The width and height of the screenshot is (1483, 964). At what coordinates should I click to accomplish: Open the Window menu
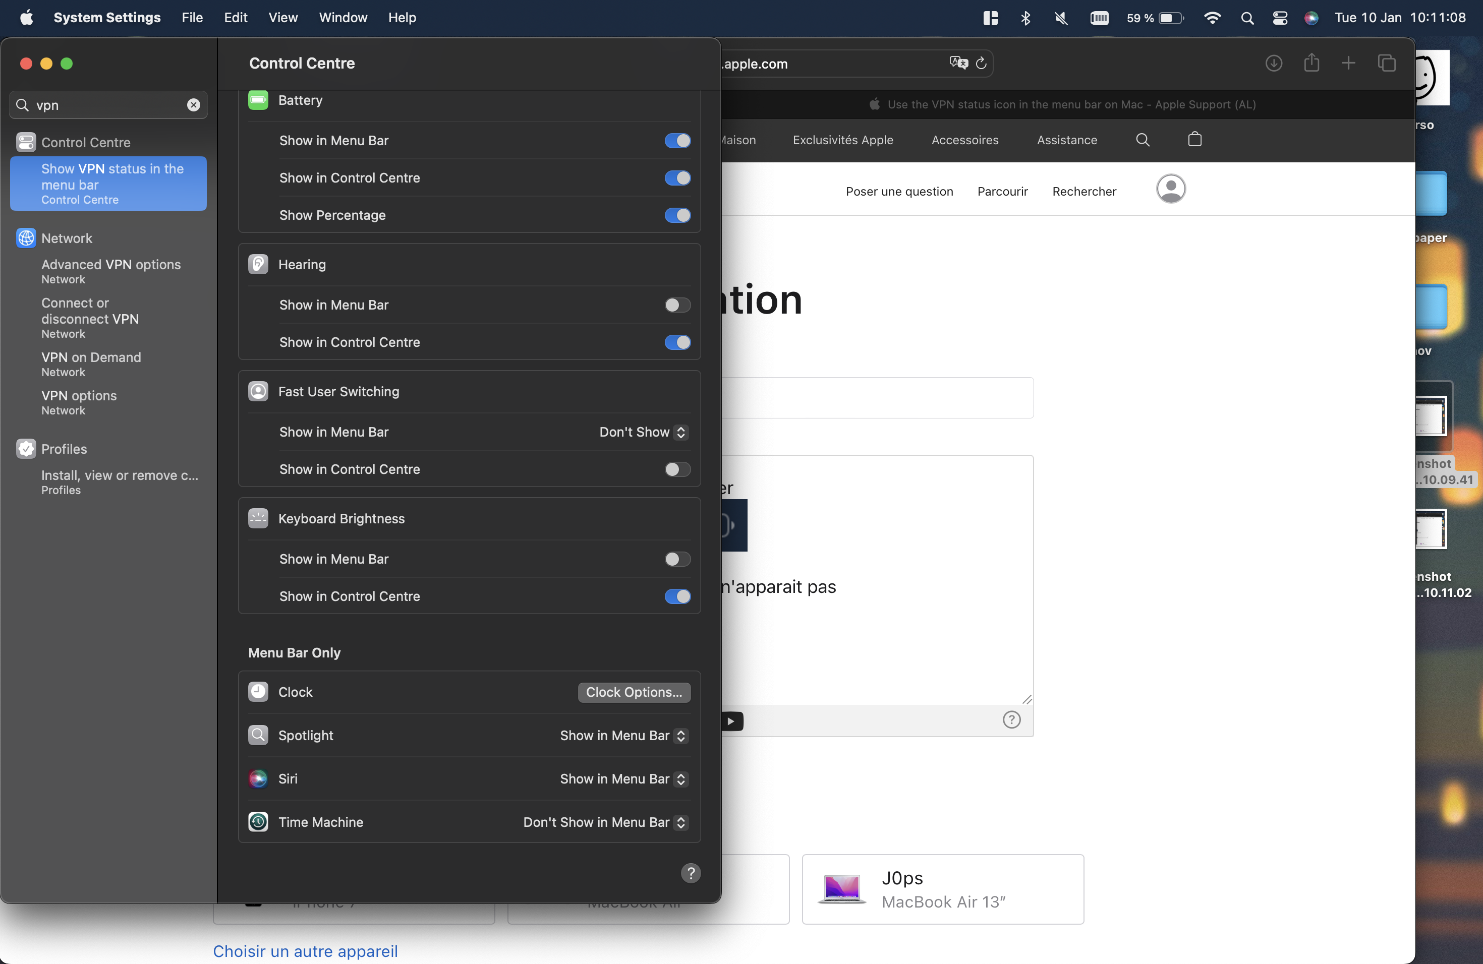pos(343,18)
